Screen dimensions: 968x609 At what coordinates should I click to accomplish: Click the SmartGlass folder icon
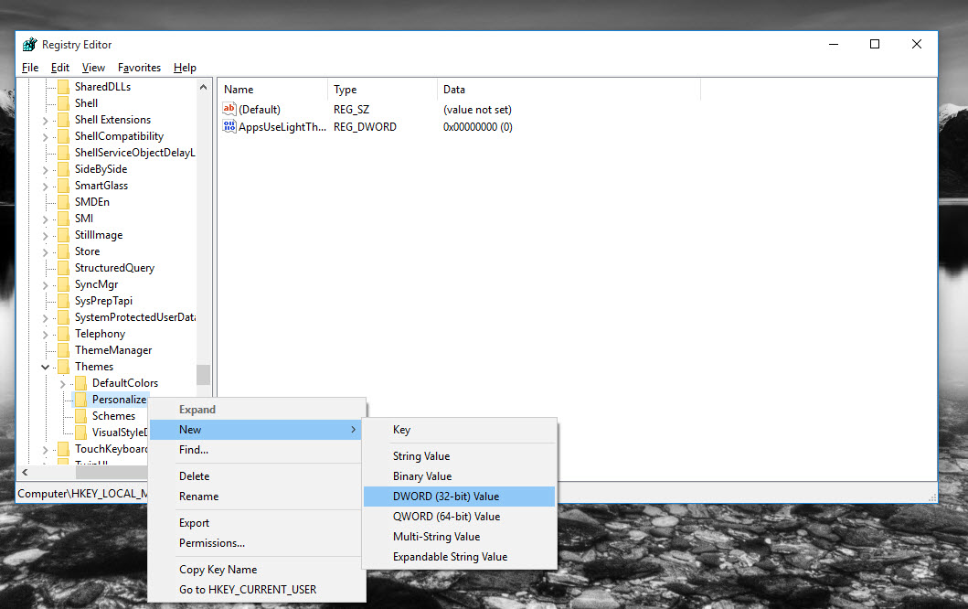tap(64, 186)
